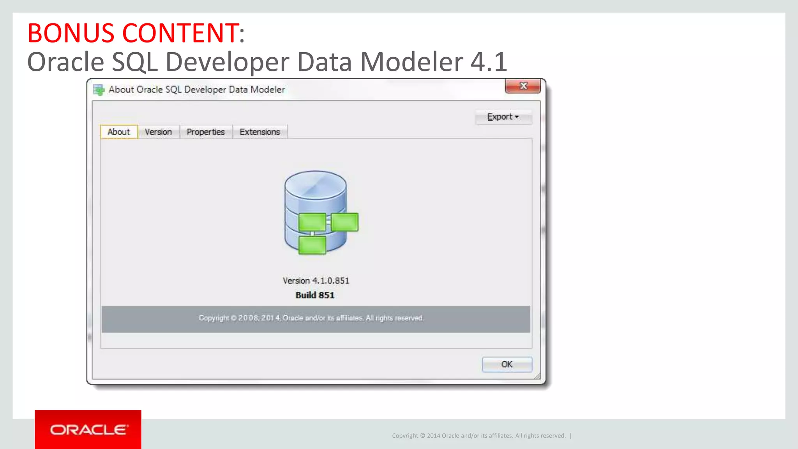Image resolution: width=798 pixels, height=449 pixels.
Task: Show the Extensions tab
Action: (260, 132)
